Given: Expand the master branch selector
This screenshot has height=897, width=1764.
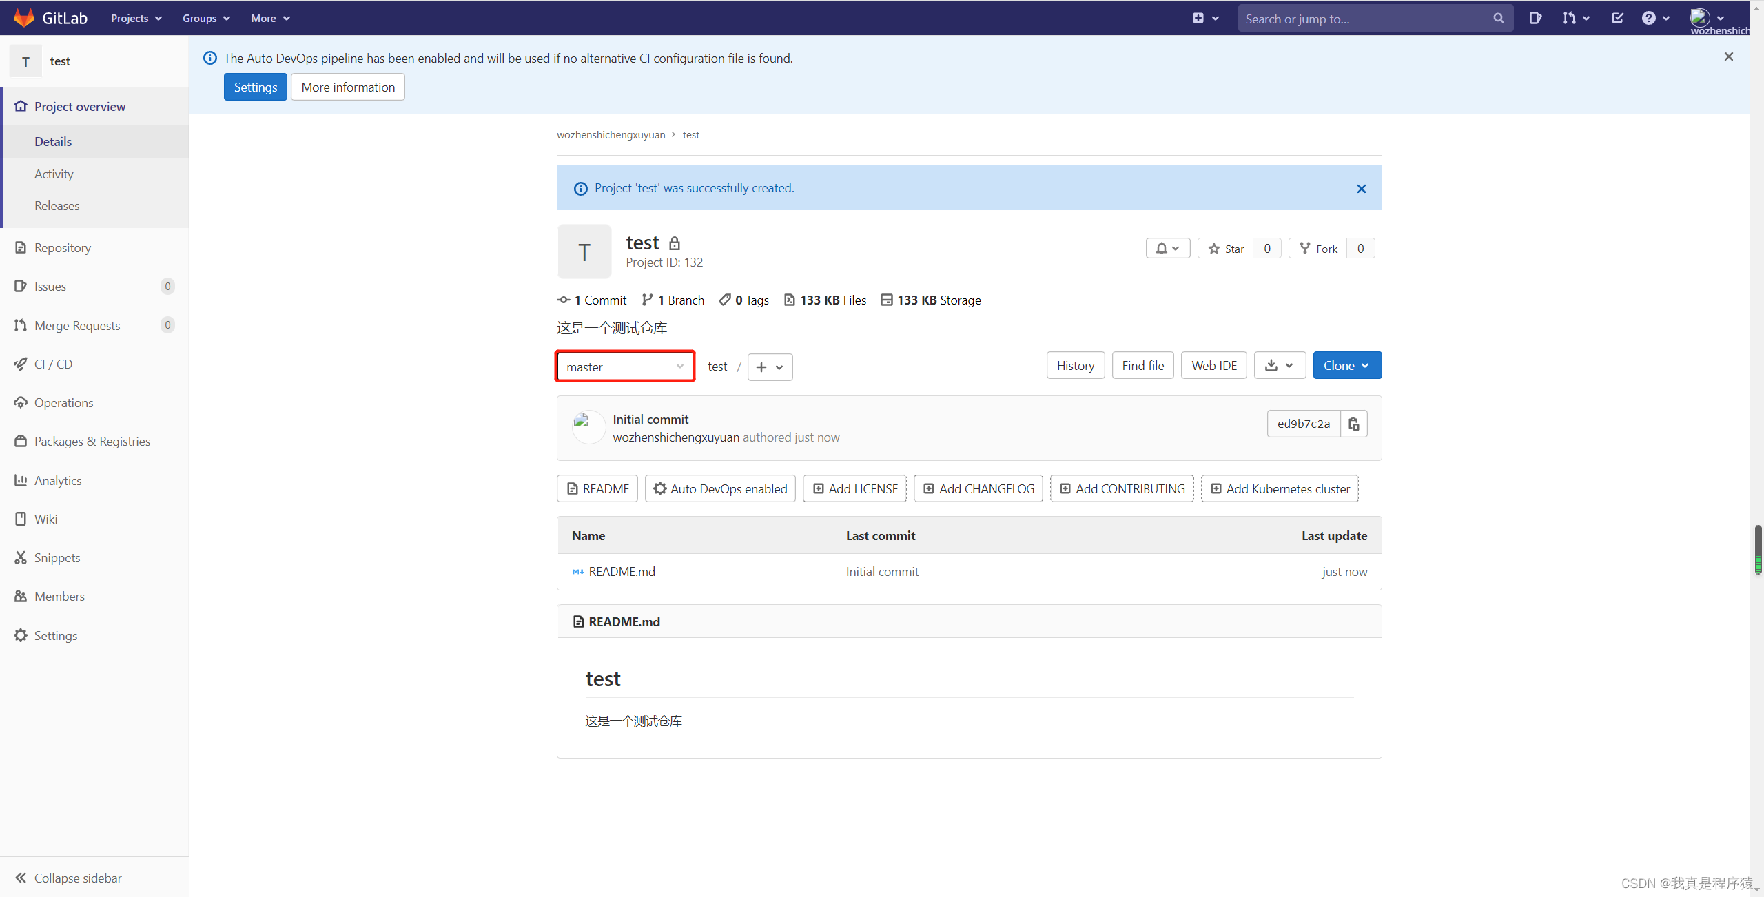Looking at the screenshot, I should (625, 367).
